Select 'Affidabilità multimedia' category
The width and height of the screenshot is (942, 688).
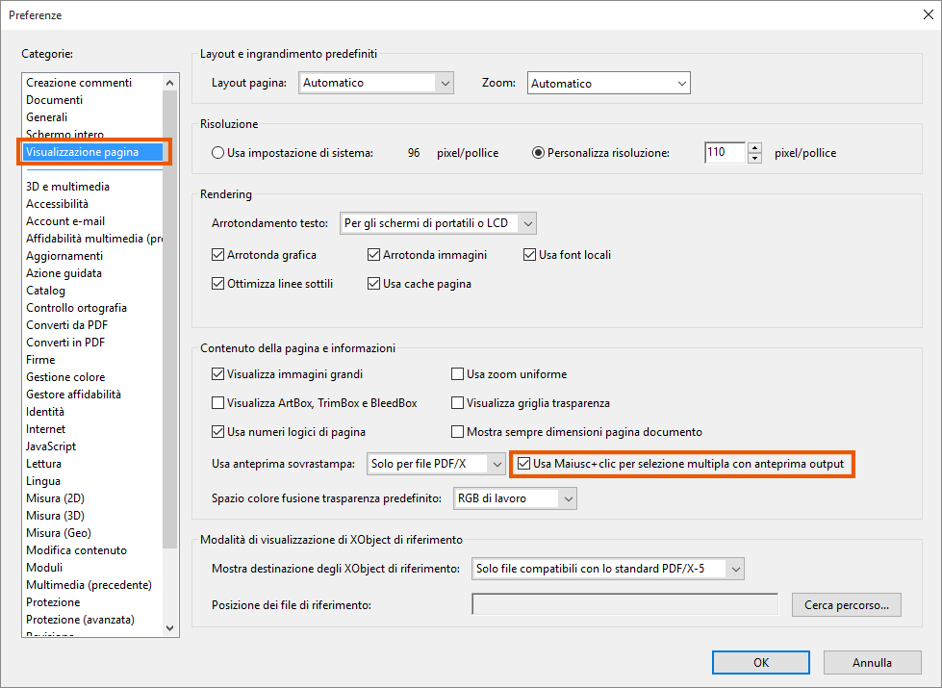pos(93,239)
